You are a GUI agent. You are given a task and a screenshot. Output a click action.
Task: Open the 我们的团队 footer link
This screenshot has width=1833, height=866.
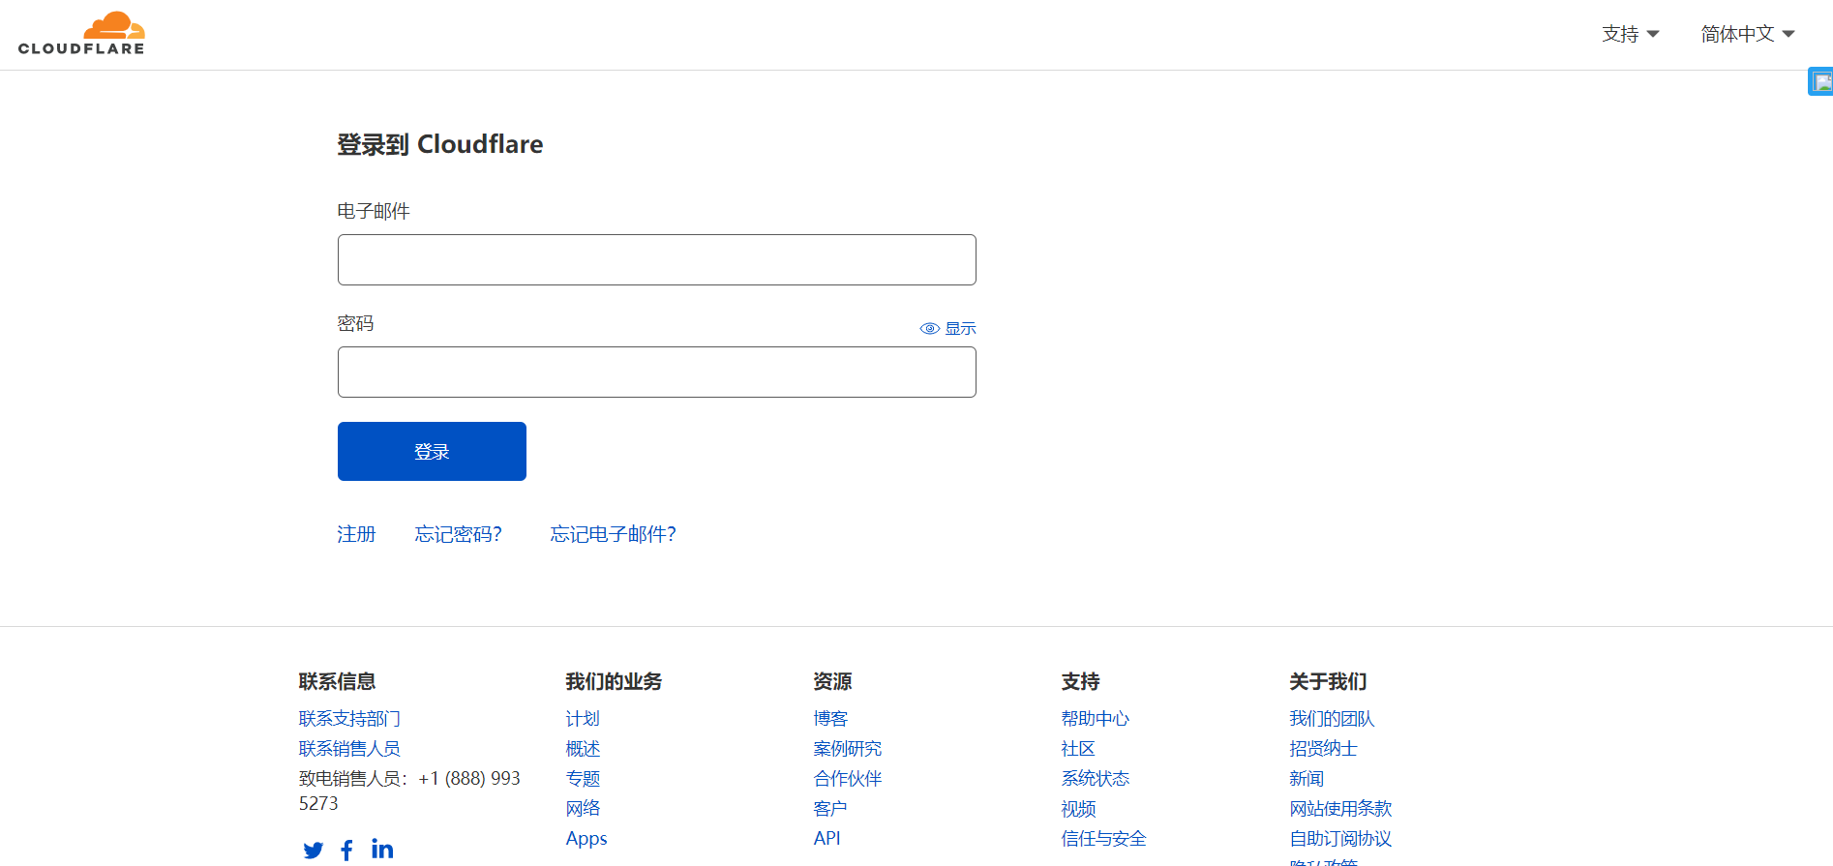click(1332, 719)
